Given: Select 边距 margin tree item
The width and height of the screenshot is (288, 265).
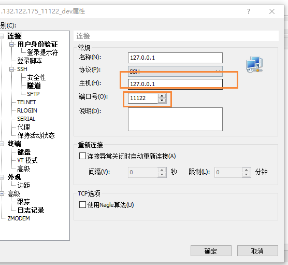Looking at the screenshot, I should tap(23, 185).
